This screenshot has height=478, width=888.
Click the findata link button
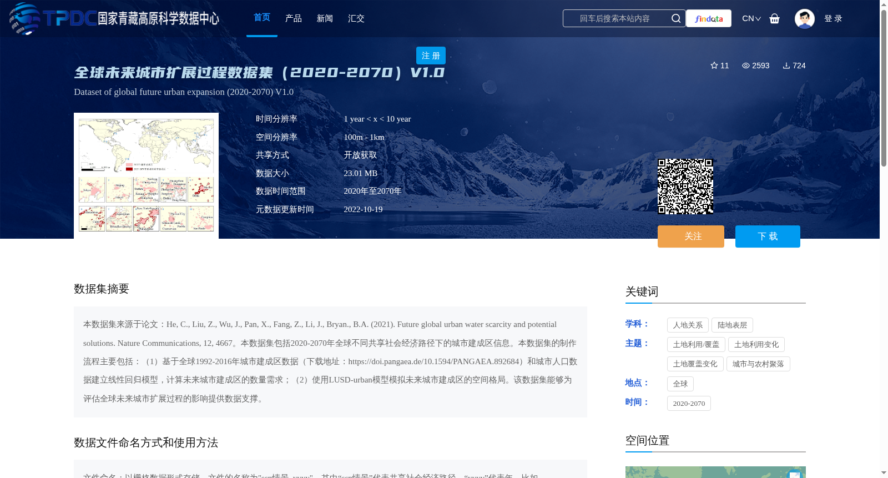tap(709, 18)
